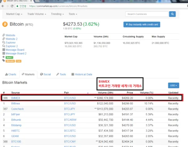Open the Coincheck exchange link
Screen dimensions: 188x147
pos(17,109)
